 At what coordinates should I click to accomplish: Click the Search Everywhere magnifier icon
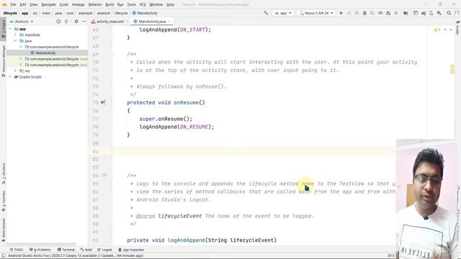[x=449, y=13]
